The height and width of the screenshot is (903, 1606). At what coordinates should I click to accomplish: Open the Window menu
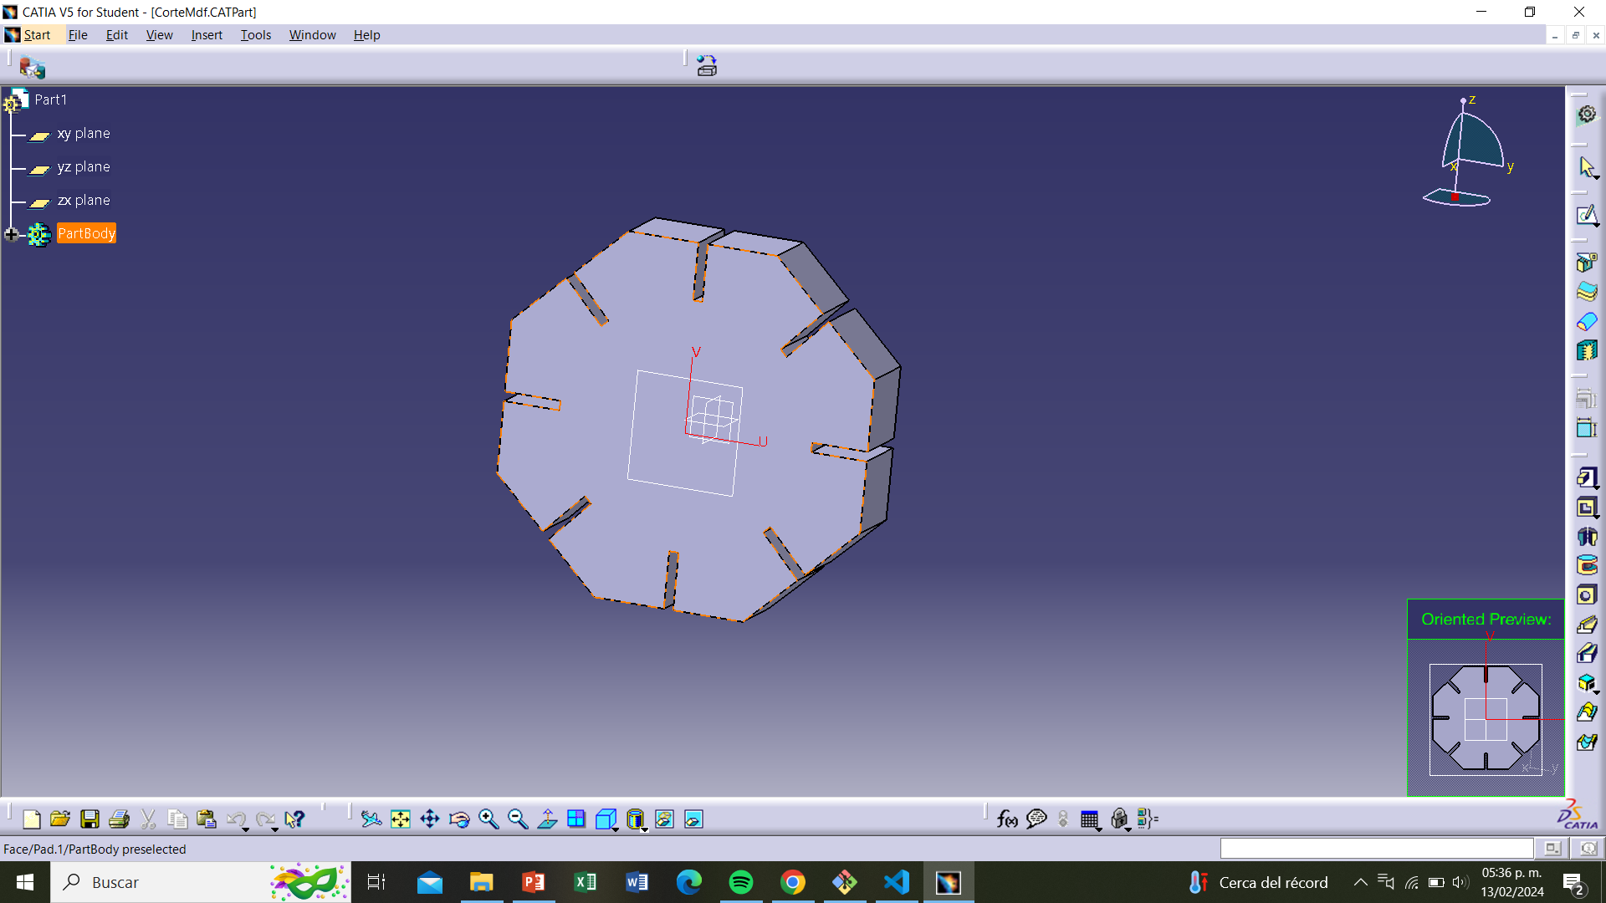pyautogui.click(x=312, y=34)
